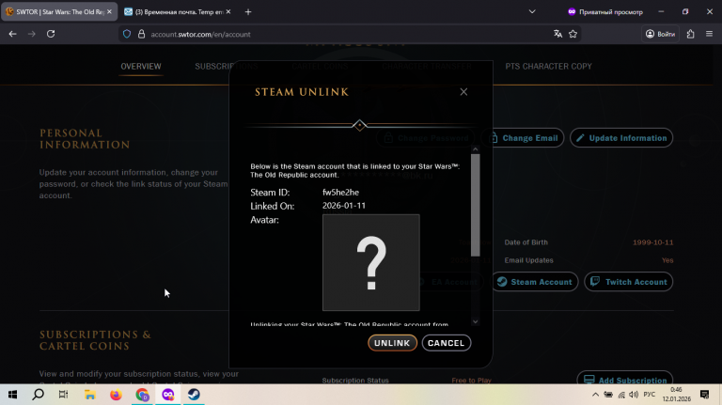Open the taskbar clock and date
The width and height of the screenshot is (722, 405).
coord(677,395)
